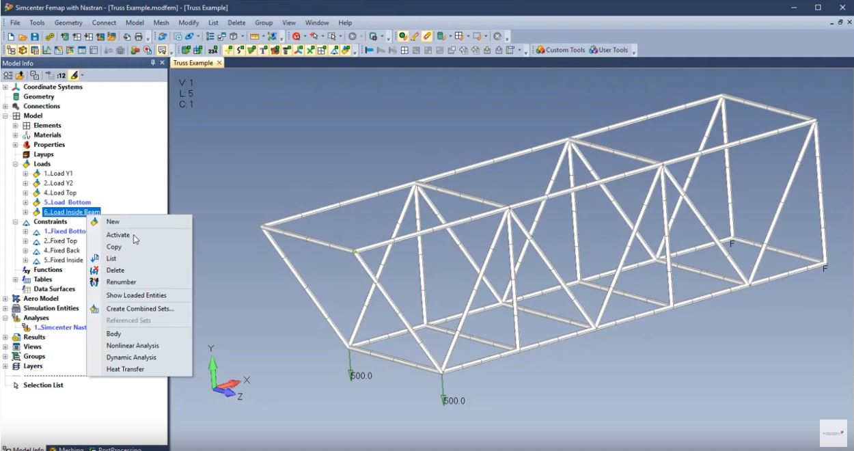Click the 234 renumber icon
Image resolution: width=854 pixels, height=451 pixels.
(x=212, y=50)
